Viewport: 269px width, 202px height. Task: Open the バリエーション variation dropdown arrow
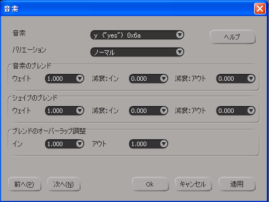point(180,52)
